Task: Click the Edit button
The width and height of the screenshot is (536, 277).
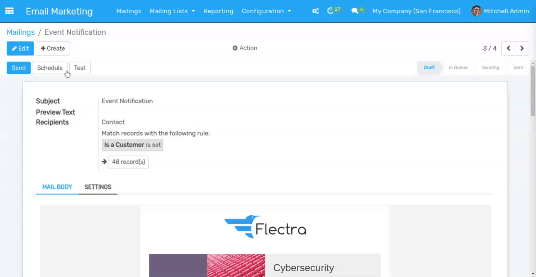Action: coord(20,49)
